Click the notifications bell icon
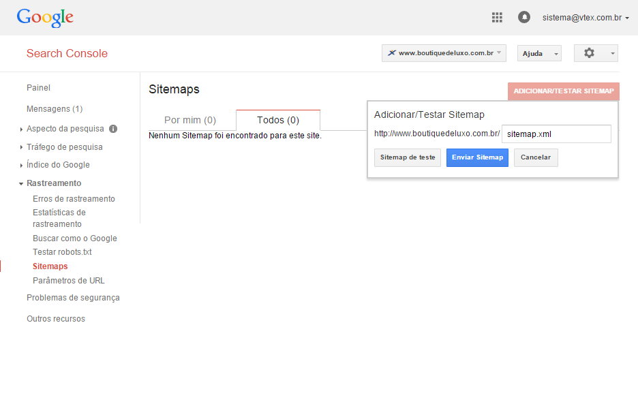The height and width of the screenshot is (400, 638). click(x=524, y=18)
